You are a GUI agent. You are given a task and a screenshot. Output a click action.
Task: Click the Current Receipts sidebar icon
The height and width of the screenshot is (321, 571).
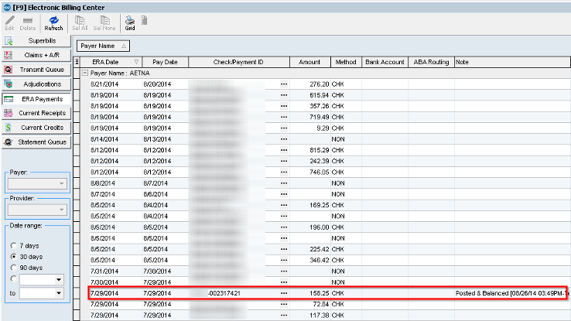tap(9, 113)
